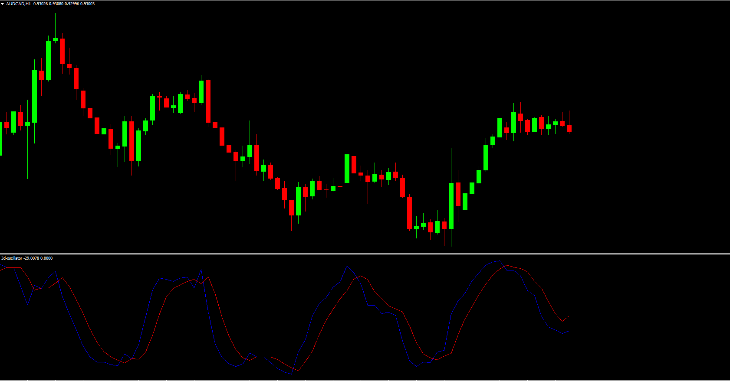730x381 pixels.
Task: Click the right end of blue oscillator line
Action: coord(568,332)
